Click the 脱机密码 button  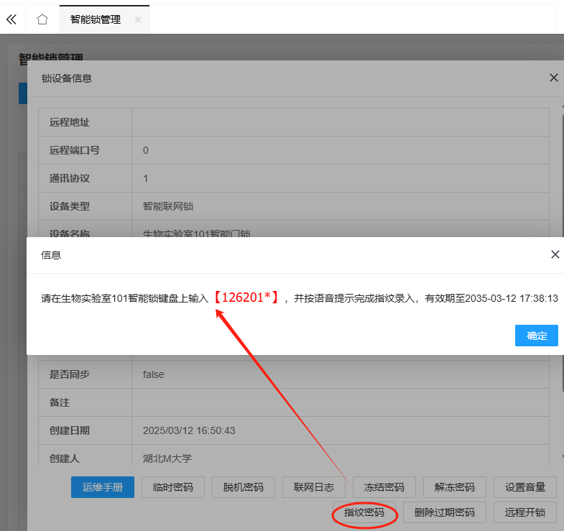pyautogui.click(x=244, y=487)
